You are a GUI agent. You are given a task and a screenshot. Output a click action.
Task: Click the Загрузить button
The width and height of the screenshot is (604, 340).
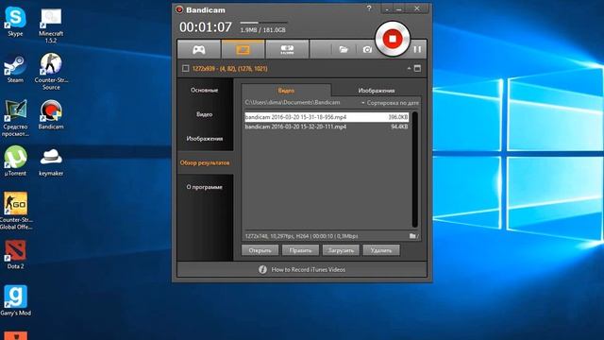341,250
